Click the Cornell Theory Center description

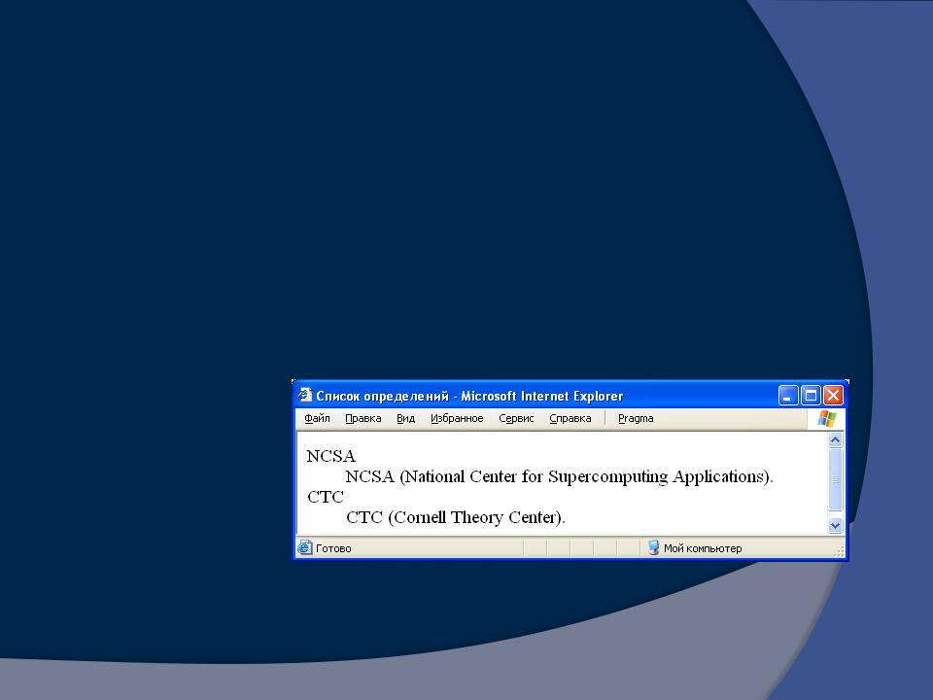click(x=455, y=517)
